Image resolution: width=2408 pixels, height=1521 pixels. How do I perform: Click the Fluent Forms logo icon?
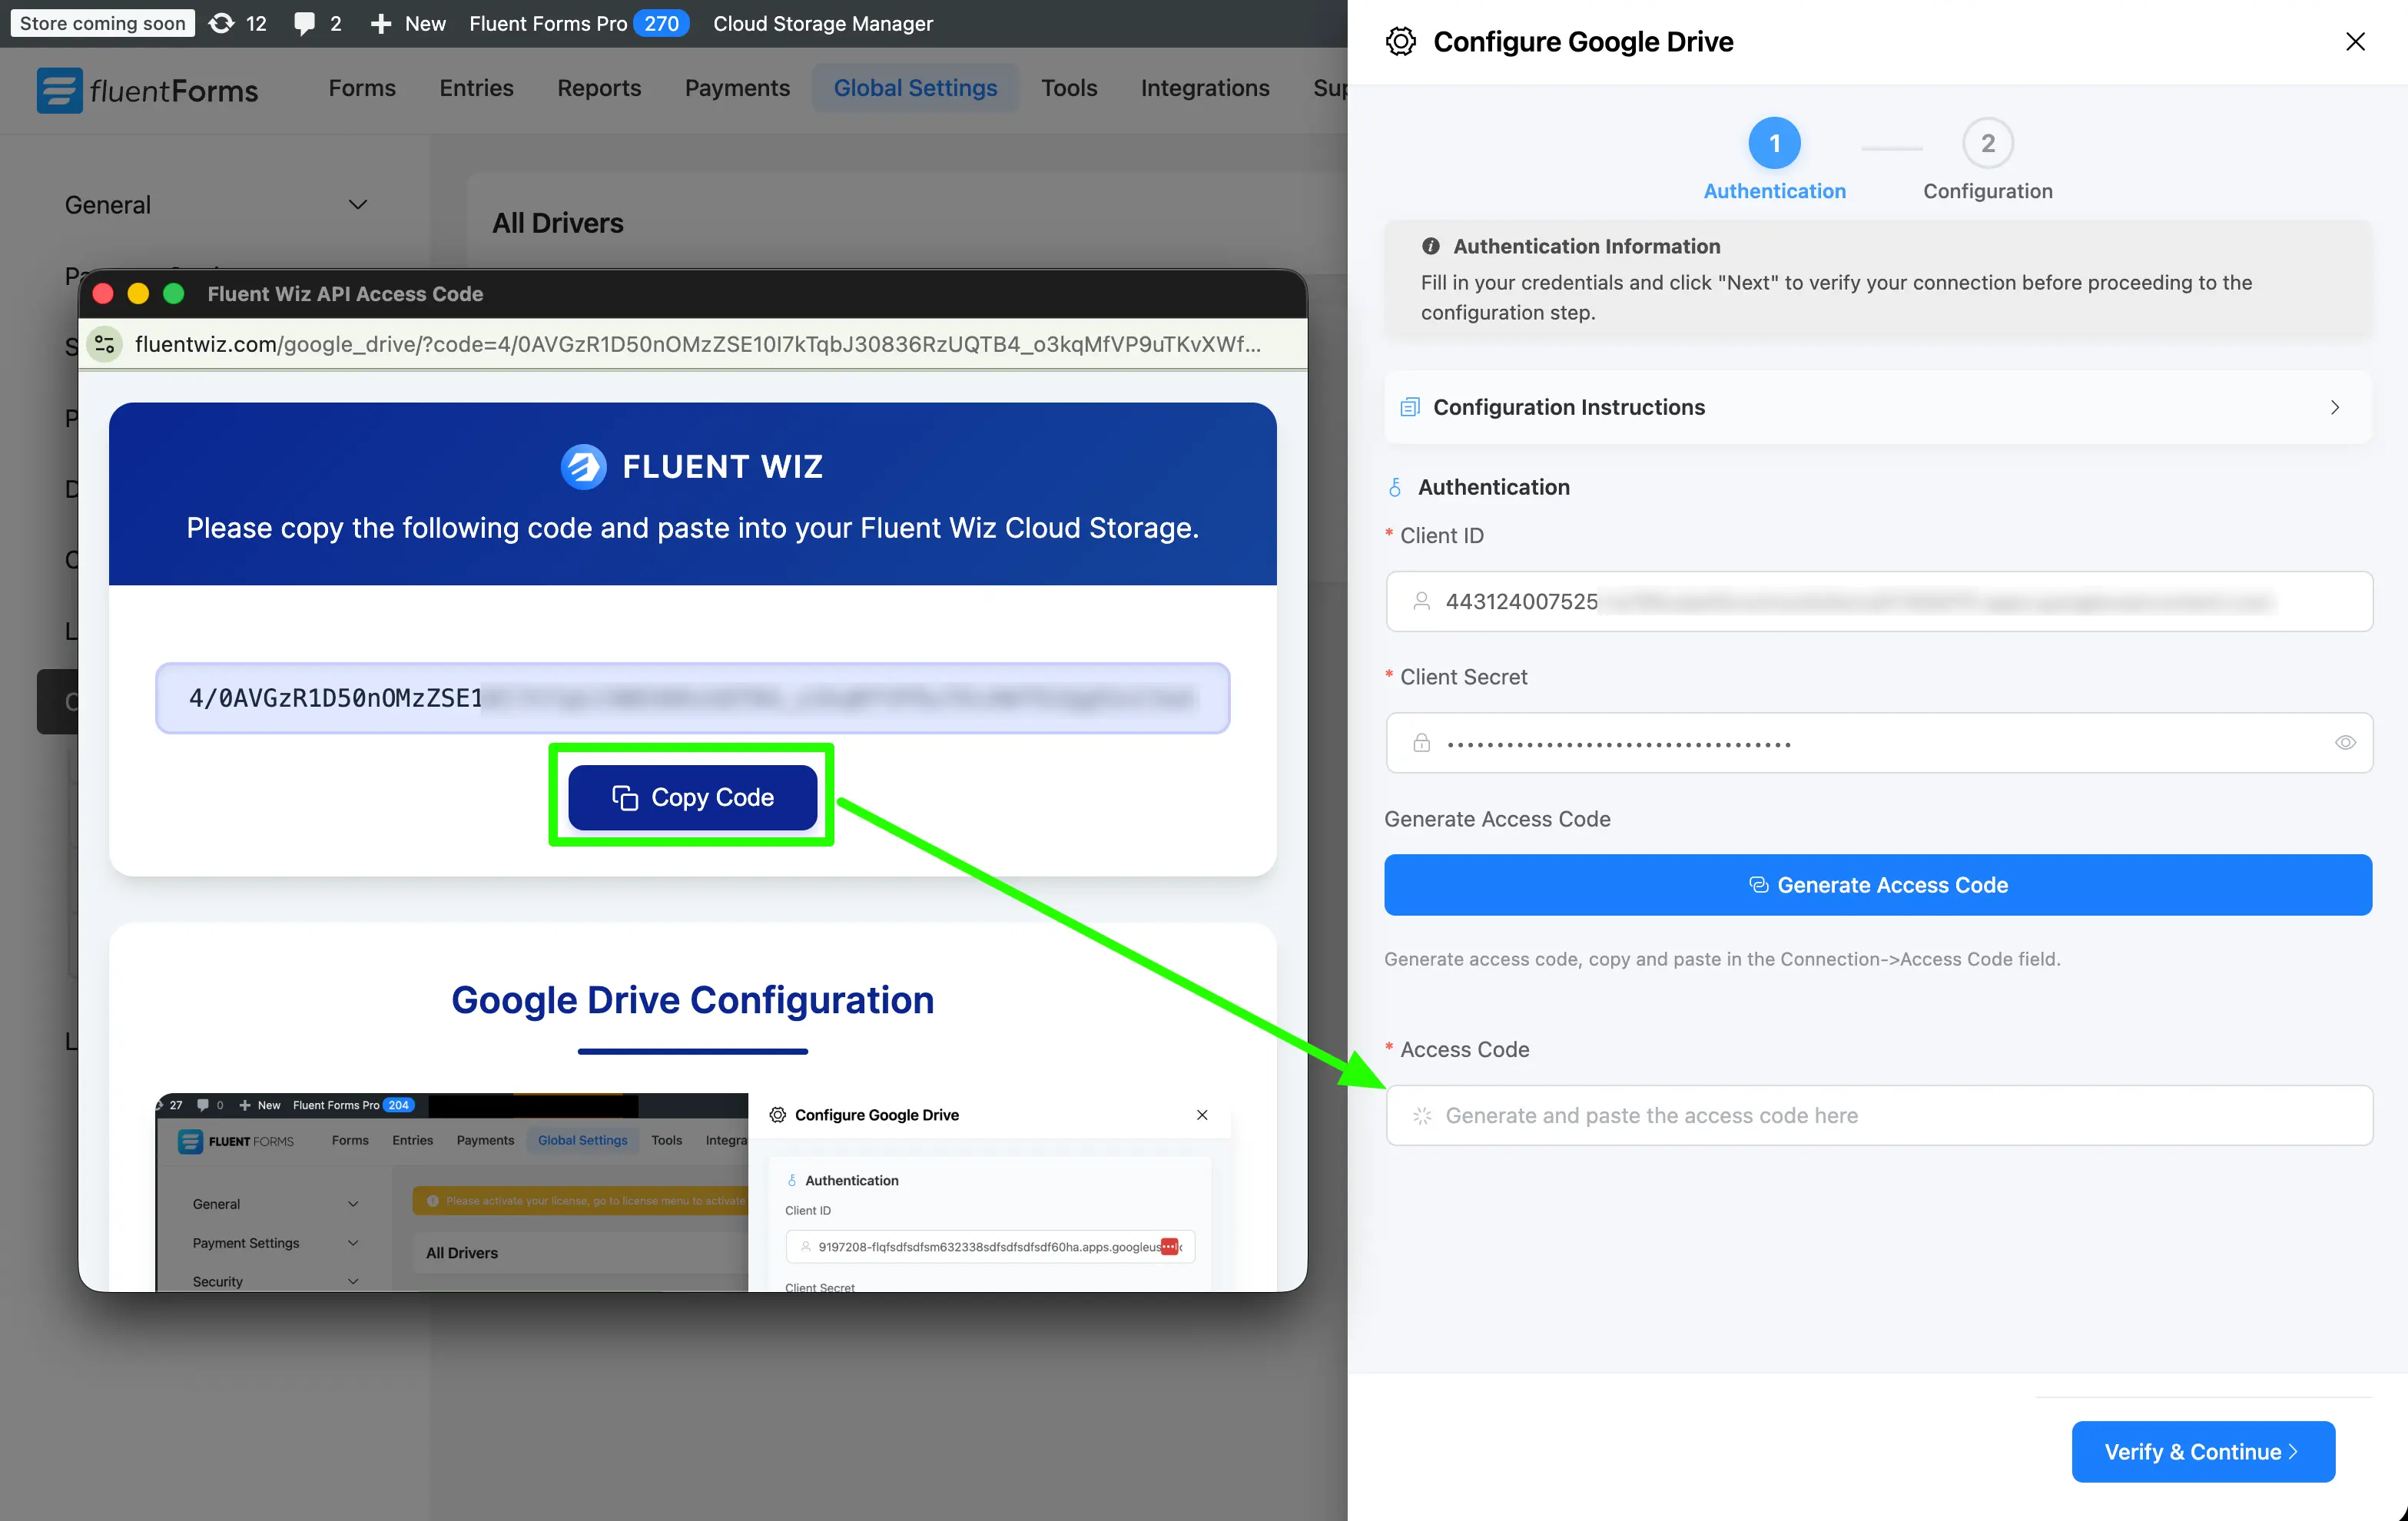point(59,90)
